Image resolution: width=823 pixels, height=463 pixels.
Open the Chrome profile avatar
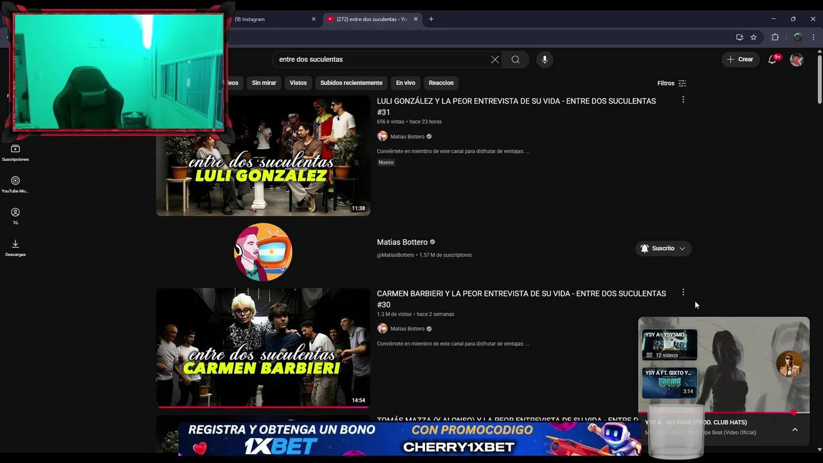798,37
